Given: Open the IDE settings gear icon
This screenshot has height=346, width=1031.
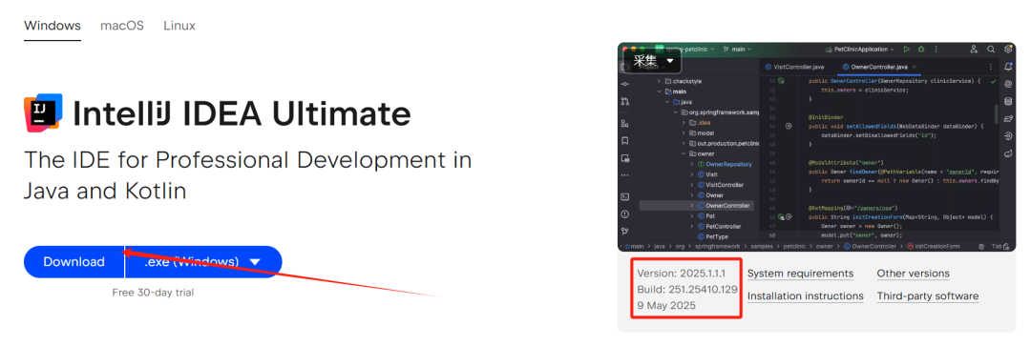Looking at the screenshot, I should click(1008, 50).
